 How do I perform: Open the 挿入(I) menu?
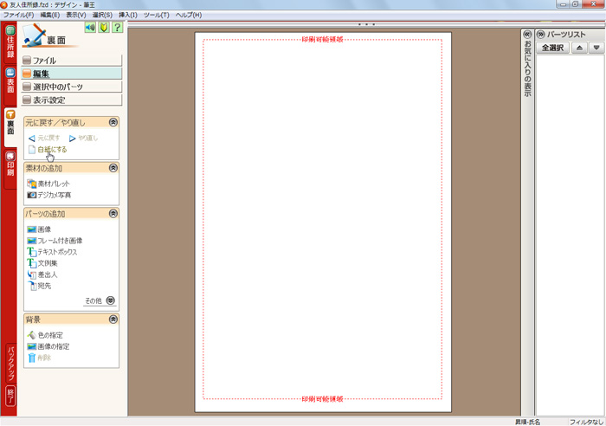click(126, 16)
